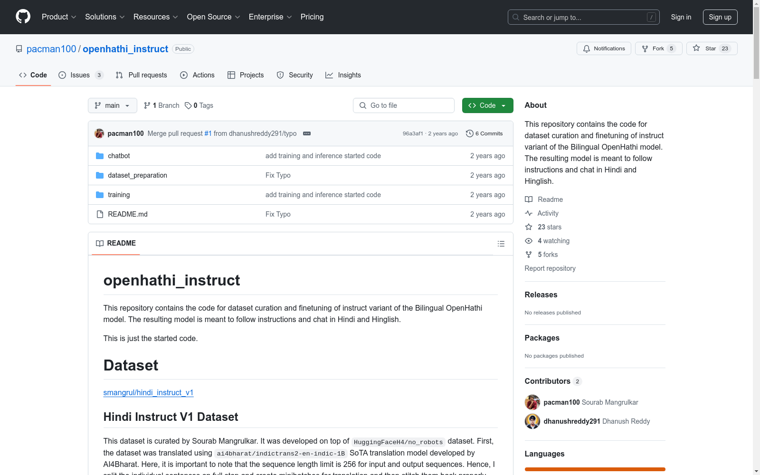The image size is (760, 475).
Task: Click the dataset_preparation folder icon
Action: (100, 175)
